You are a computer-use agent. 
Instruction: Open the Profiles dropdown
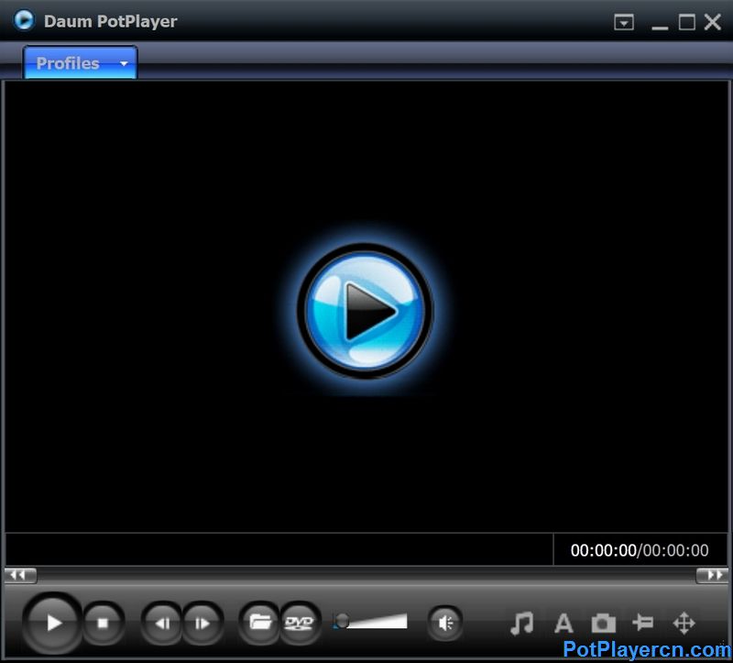point(80,62)
